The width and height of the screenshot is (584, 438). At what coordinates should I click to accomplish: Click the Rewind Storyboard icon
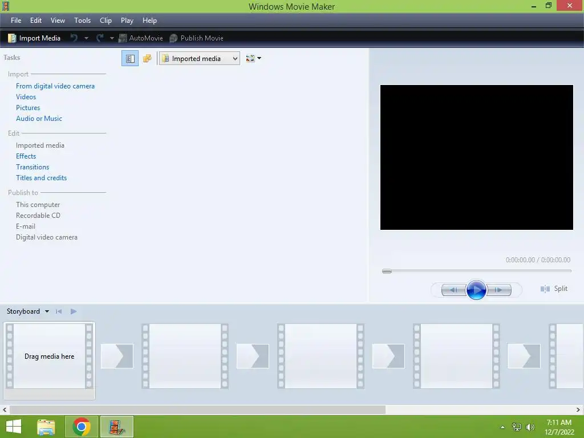(x=59, y=311)
